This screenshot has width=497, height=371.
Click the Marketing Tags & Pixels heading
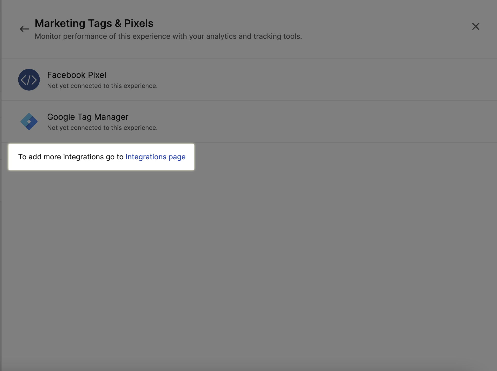pos(94,23)
